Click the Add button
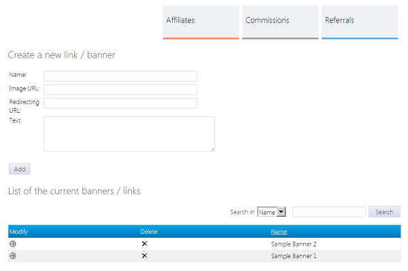 [20, 169]
